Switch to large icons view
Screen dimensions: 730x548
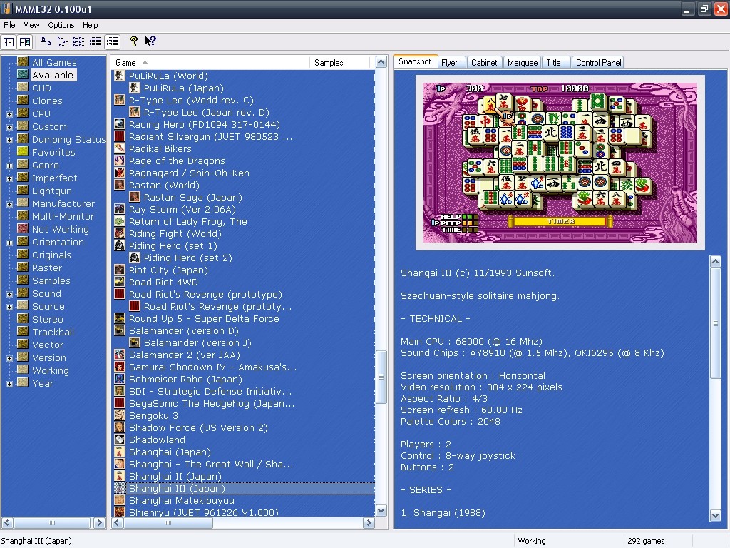click(46, 42)
